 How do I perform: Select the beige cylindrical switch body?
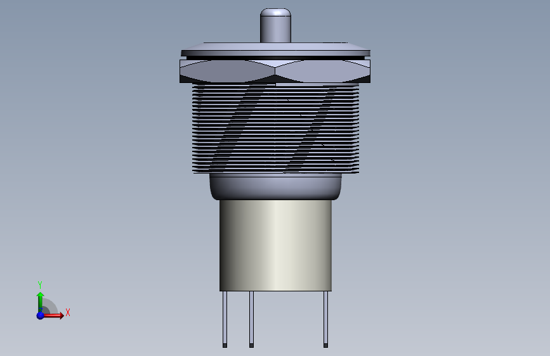tap(275, 245)
